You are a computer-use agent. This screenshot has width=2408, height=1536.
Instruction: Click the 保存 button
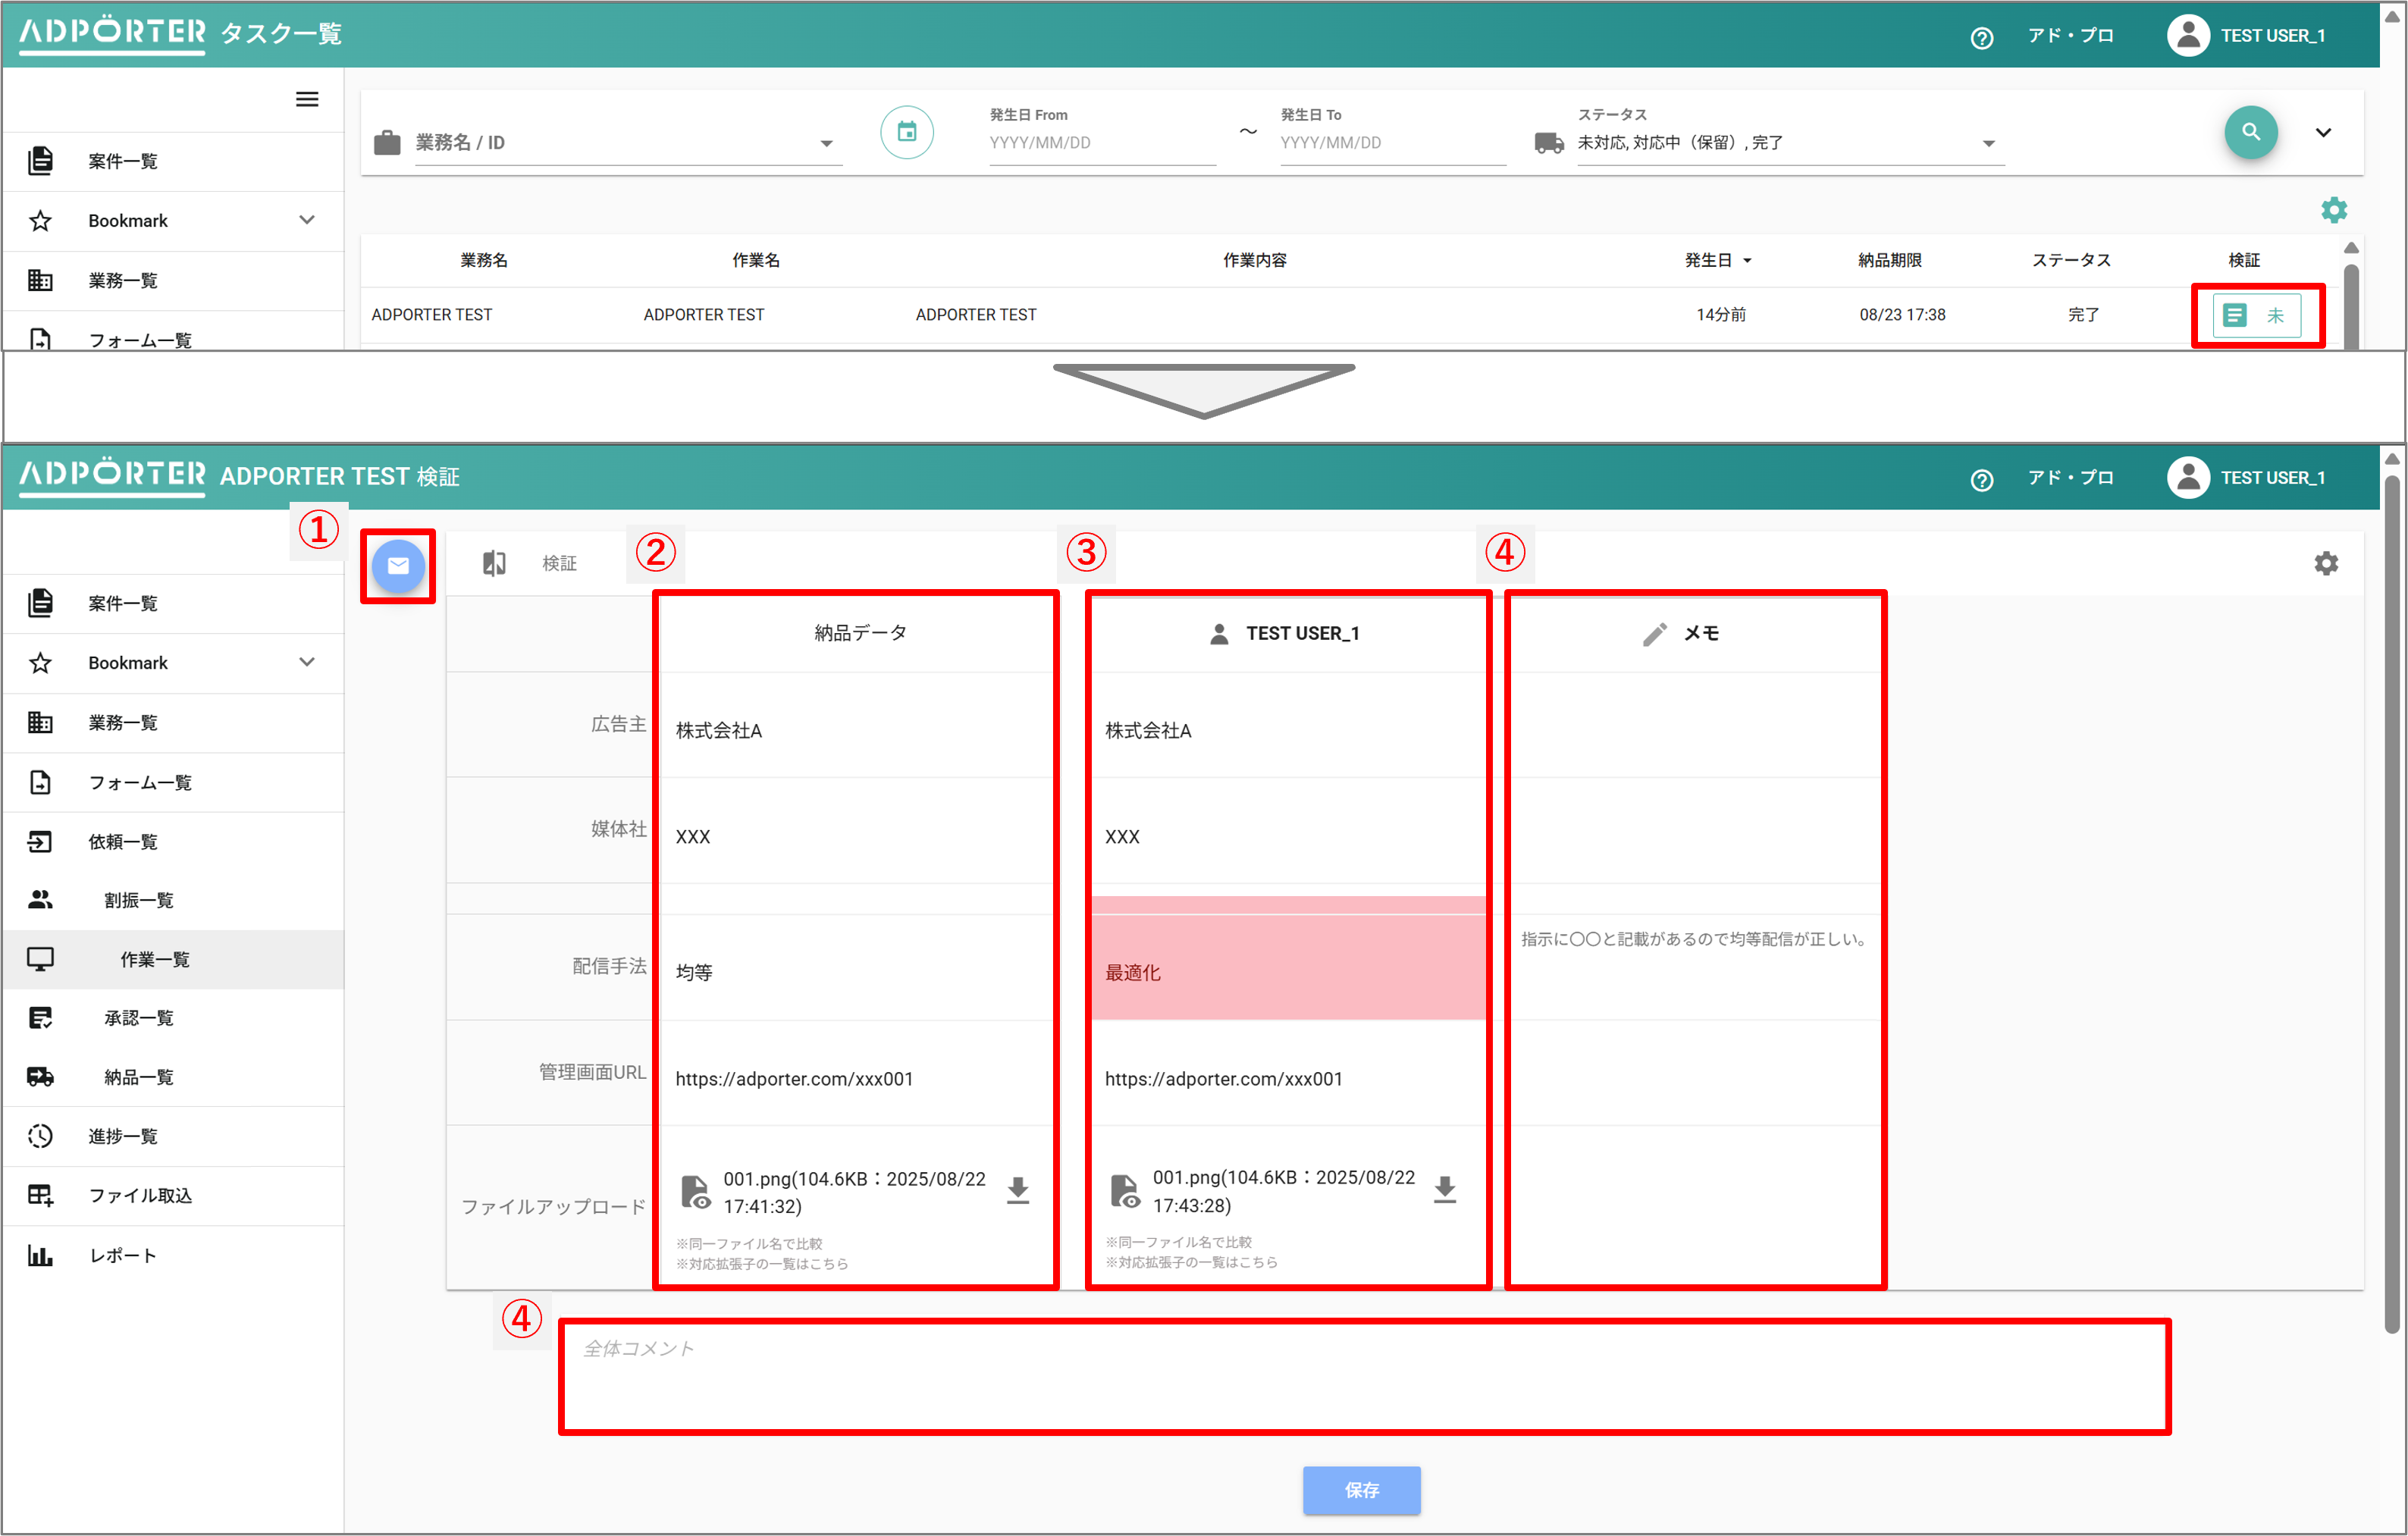(x=1360, y=1489)
